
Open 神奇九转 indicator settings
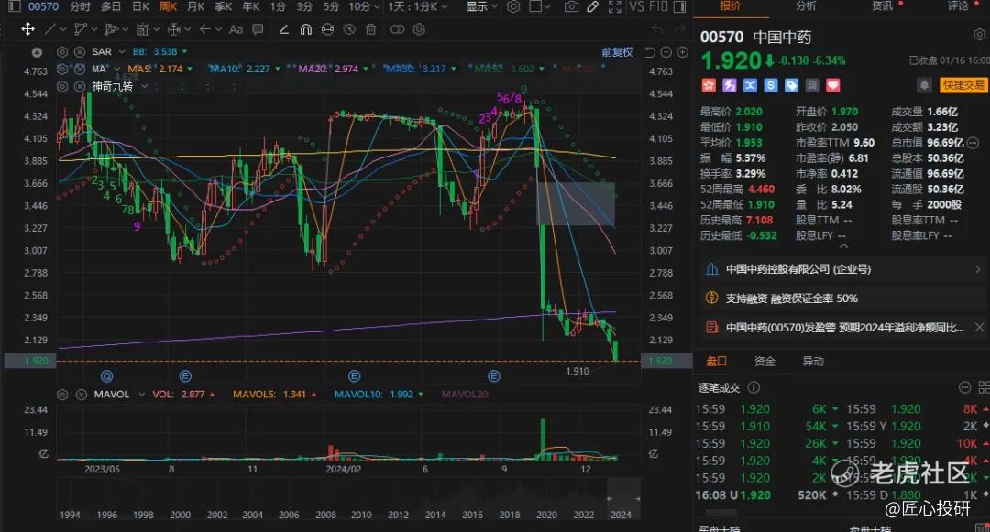tap(62, 86)
